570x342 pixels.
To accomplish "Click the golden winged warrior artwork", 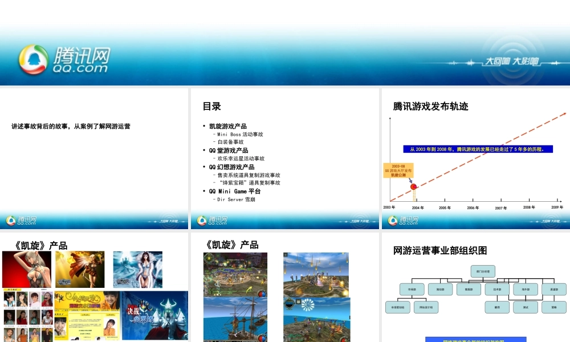I will point(80,269).
